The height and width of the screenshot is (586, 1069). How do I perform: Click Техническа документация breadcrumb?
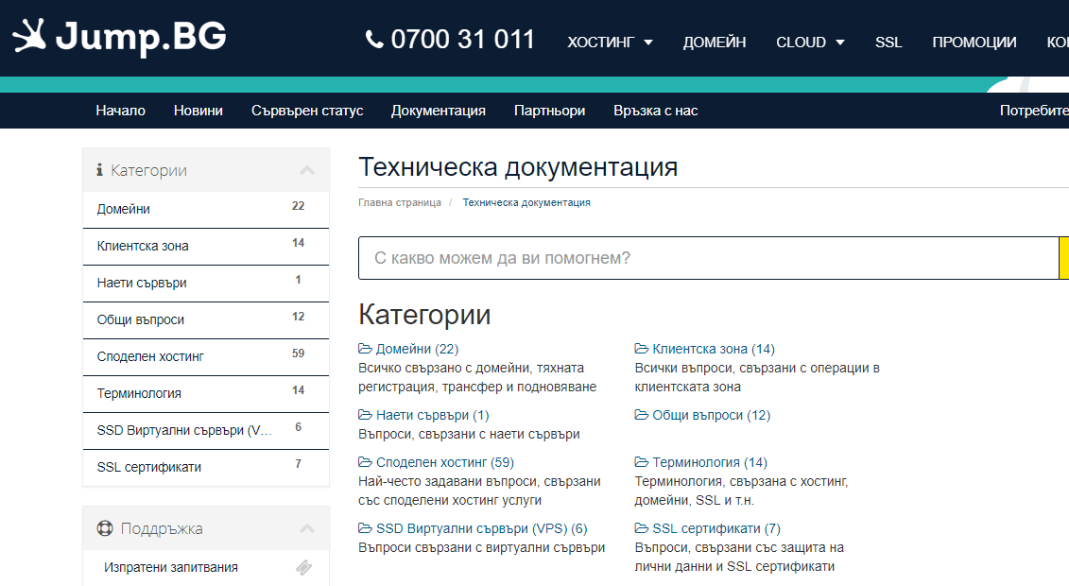[x=526, y=202]
